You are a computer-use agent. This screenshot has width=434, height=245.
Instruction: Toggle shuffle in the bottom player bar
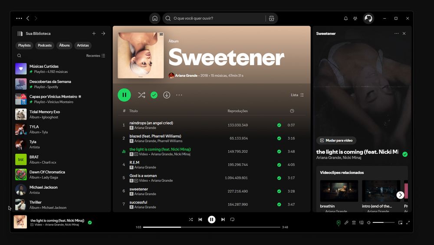[191, 219]
